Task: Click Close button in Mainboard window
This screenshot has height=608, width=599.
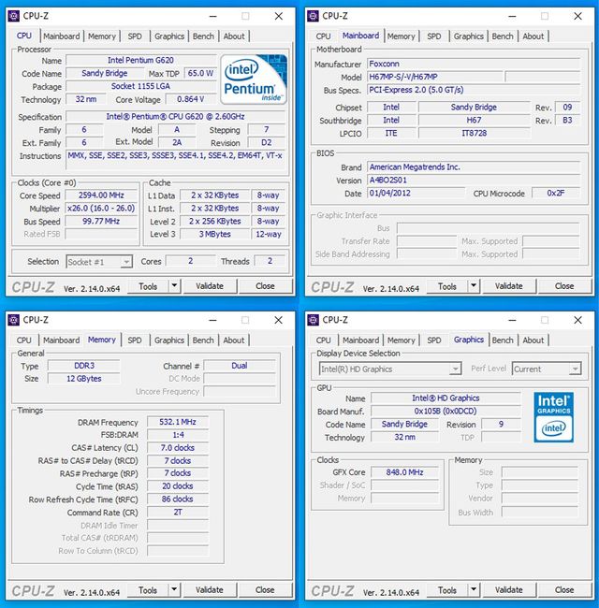Action: coord(564,286)
